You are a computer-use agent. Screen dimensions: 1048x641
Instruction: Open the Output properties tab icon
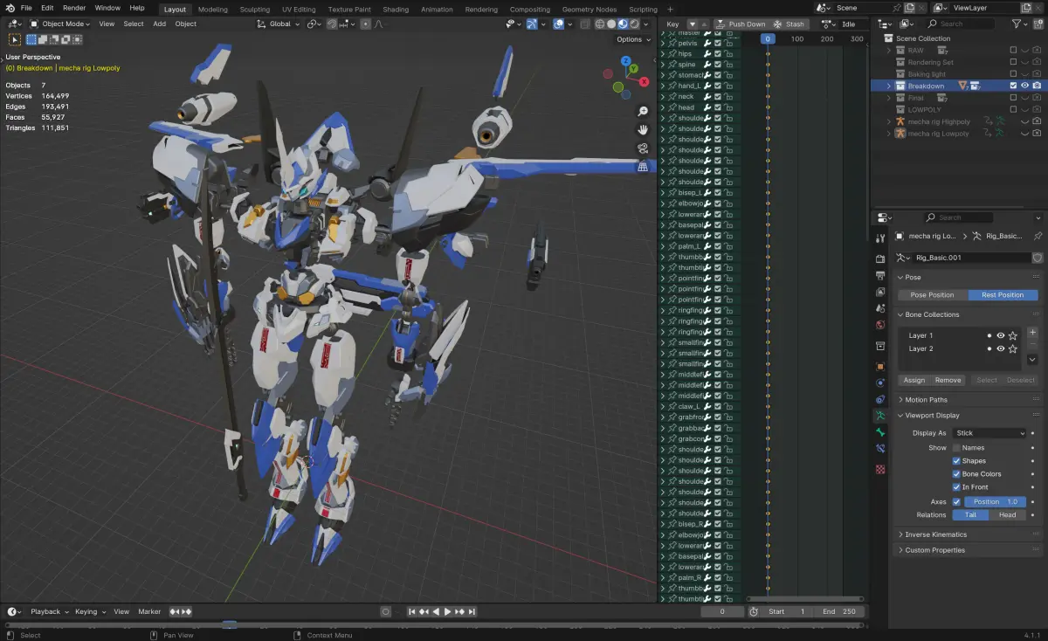coord(880,275)
